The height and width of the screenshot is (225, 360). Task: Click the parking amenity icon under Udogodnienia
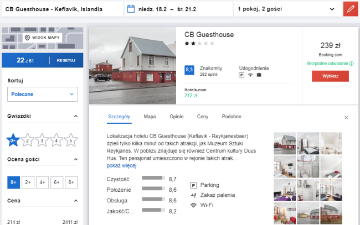click(x=241, y=75)
